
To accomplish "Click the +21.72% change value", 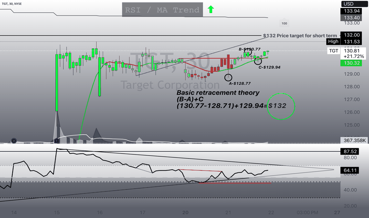I will tap(354, 56).
